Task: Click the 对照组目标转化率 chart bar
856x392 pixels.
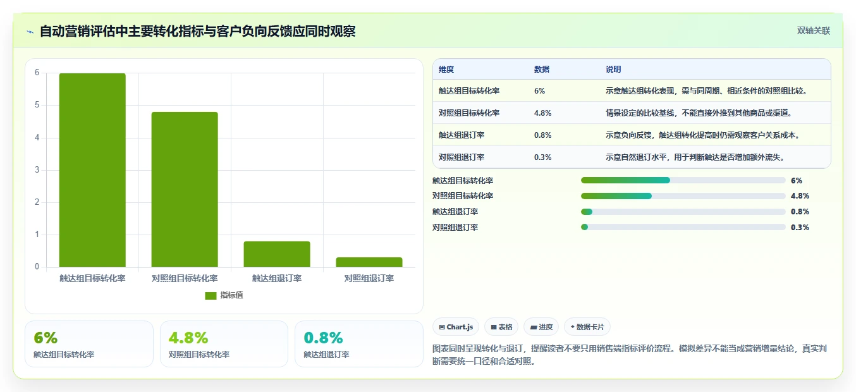Action: [x=185, y=190]
